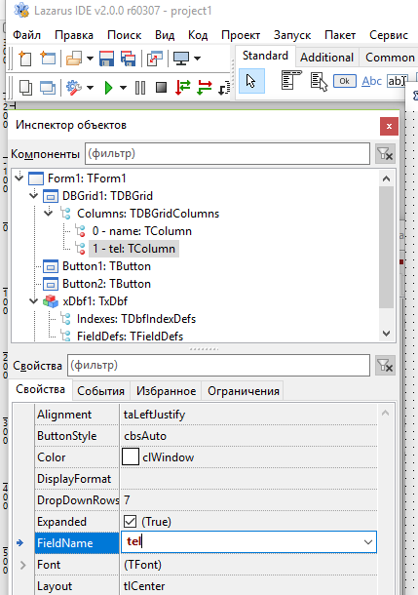Open the Run button dropdown arrow
This screenshot has height=595, width=418.
click(x=123, y=88)
